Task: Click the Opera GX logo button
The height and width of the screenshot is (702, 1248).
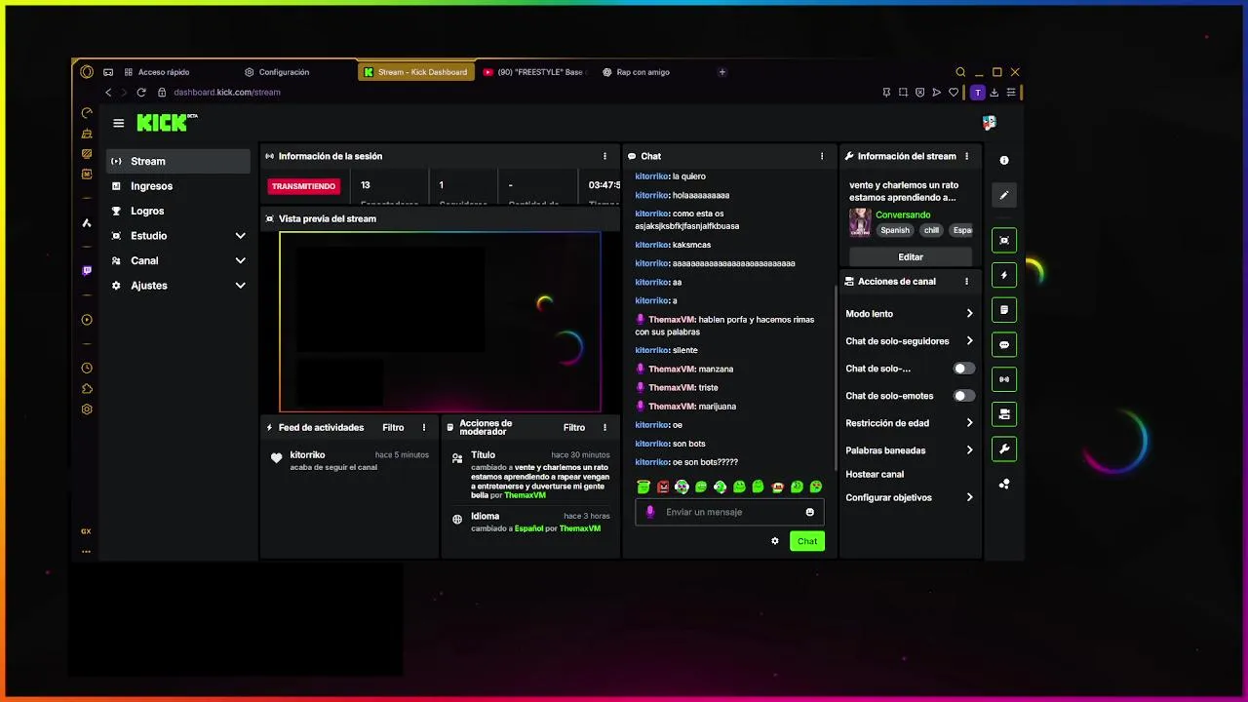Action: point(87,72)
